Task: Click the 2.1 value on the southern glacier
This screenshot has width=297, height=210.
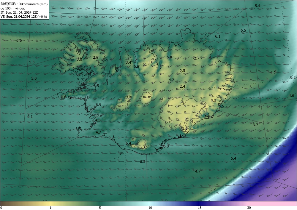Action: coord(143,147)
